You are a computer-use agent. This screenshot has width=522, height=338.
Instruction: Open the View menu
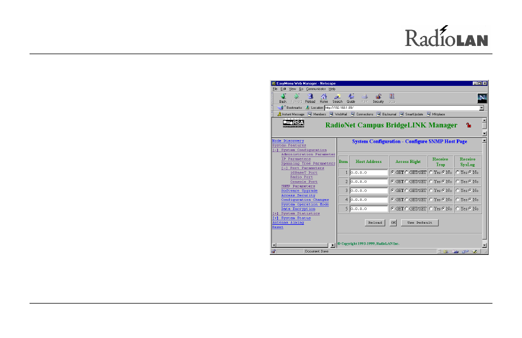(x=292, y=89)
